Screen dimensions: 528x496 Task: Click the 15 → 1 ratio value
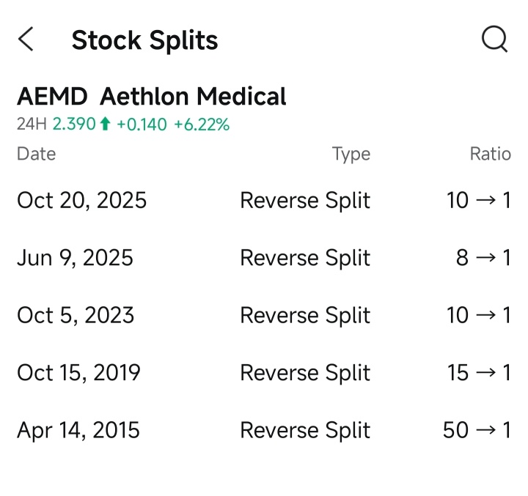[x=479, y=372]
